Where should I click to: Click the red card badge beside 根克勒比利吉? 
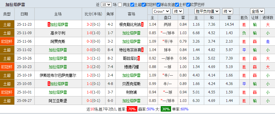pyautogui.click(x=142, y=24)
